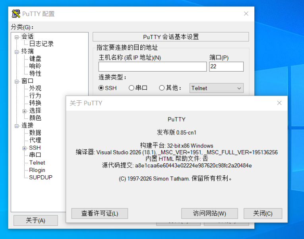Select 特性 in the category tree
This screenshot has height=239, width=304.
pyautogui.click(x=35, y=73)
